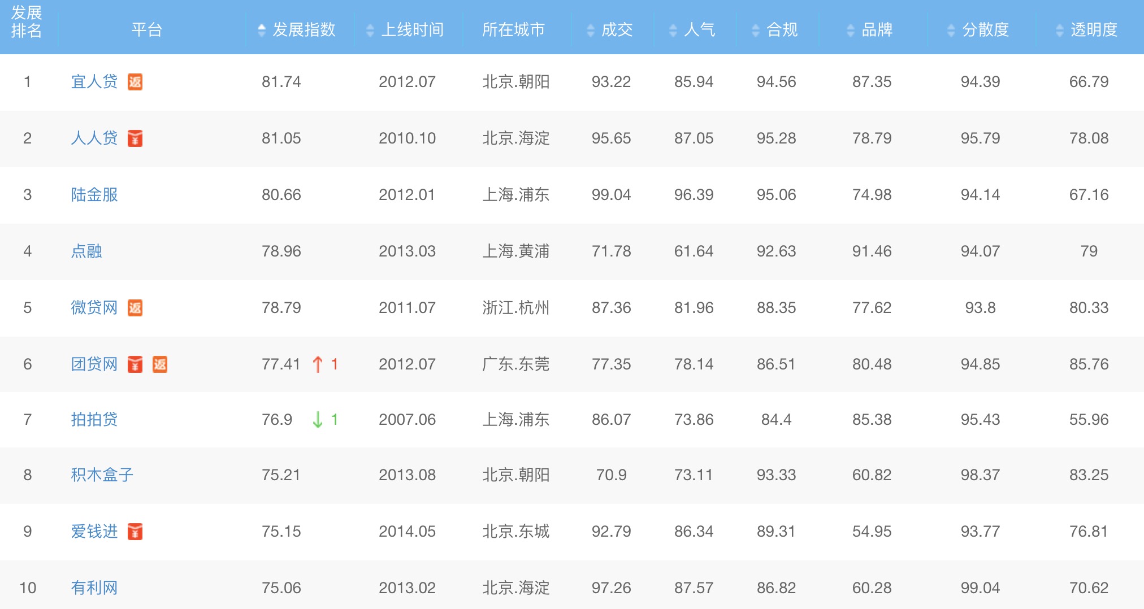Sort table by 上线时间 column

(x=405, y=29)
